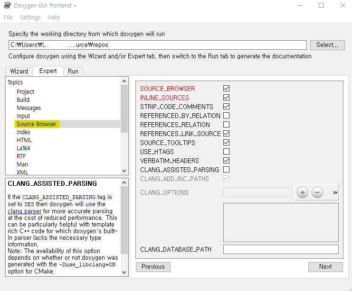Open the File menu
This screenshot has width=352, height=291.
(x=8, y=17)
